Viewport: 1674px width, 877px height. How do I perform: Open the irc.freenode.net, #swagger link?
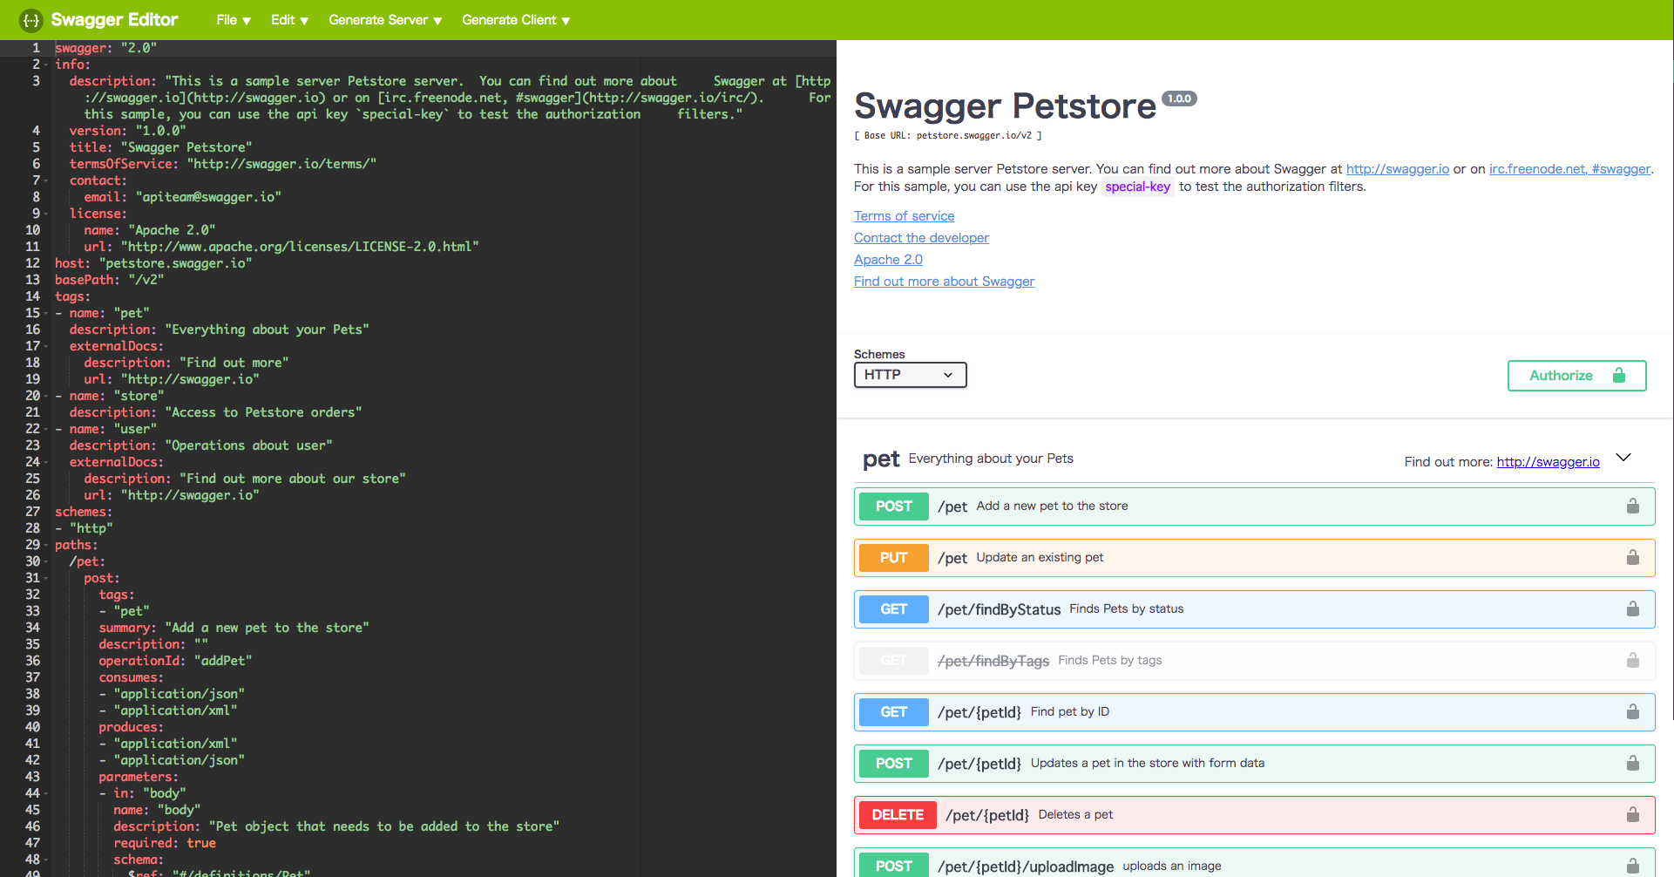[1569, 169]
